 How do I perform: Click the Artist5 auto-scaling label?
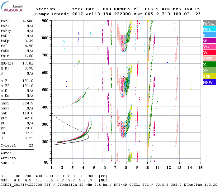pos(8,158)
